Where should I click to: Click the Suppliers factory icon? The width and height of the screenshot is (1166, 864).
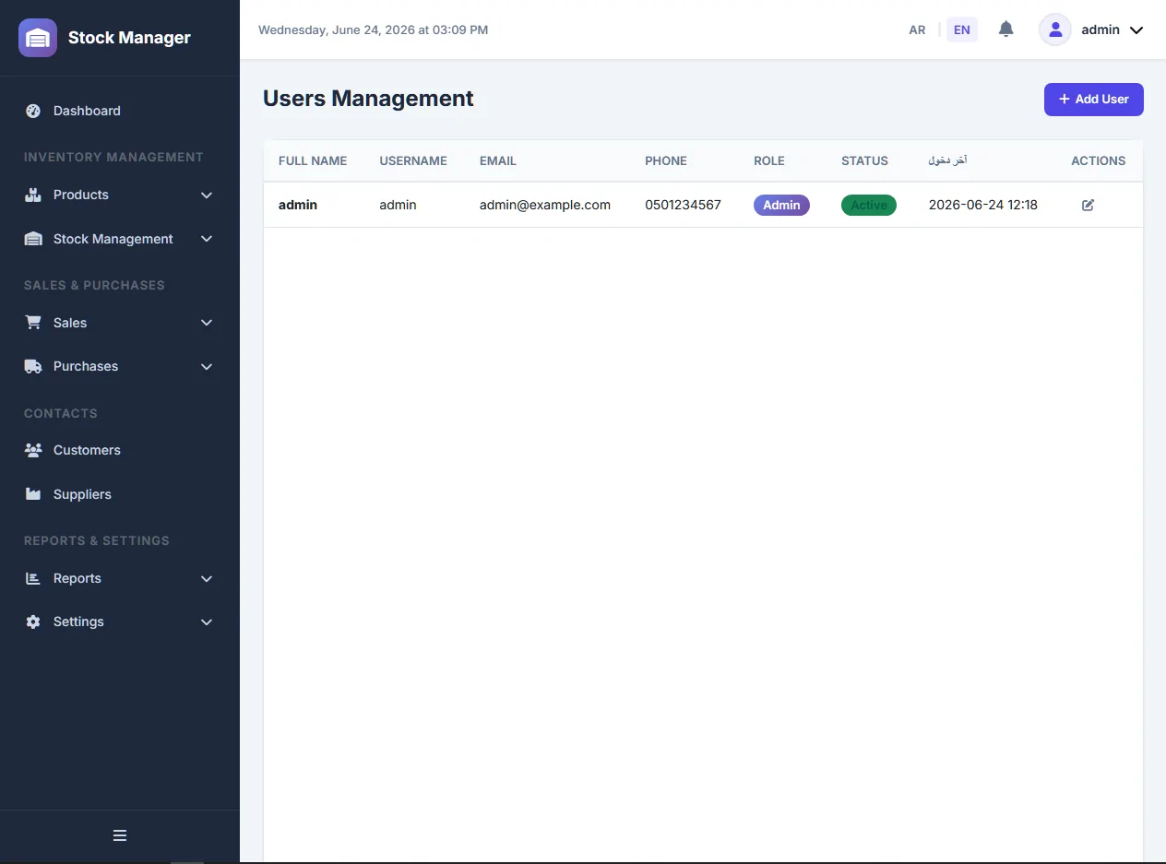(x=33, y=494)
